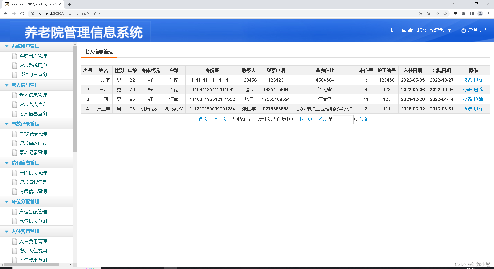Click the page number input field
The image size is (494, 269).
[343, 119]
